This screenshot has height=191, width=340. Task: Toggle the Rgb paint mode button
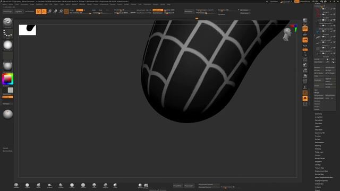point(79,10)
